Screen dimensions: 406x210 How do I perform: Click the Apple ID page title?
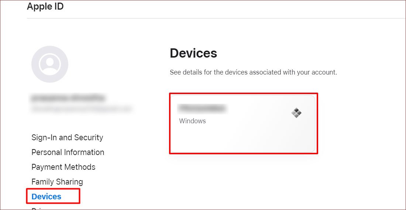45,6
